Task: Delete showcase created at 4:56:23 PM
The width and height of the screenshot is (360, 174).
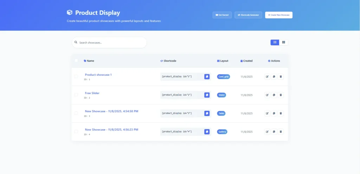Action: point(281,132)
